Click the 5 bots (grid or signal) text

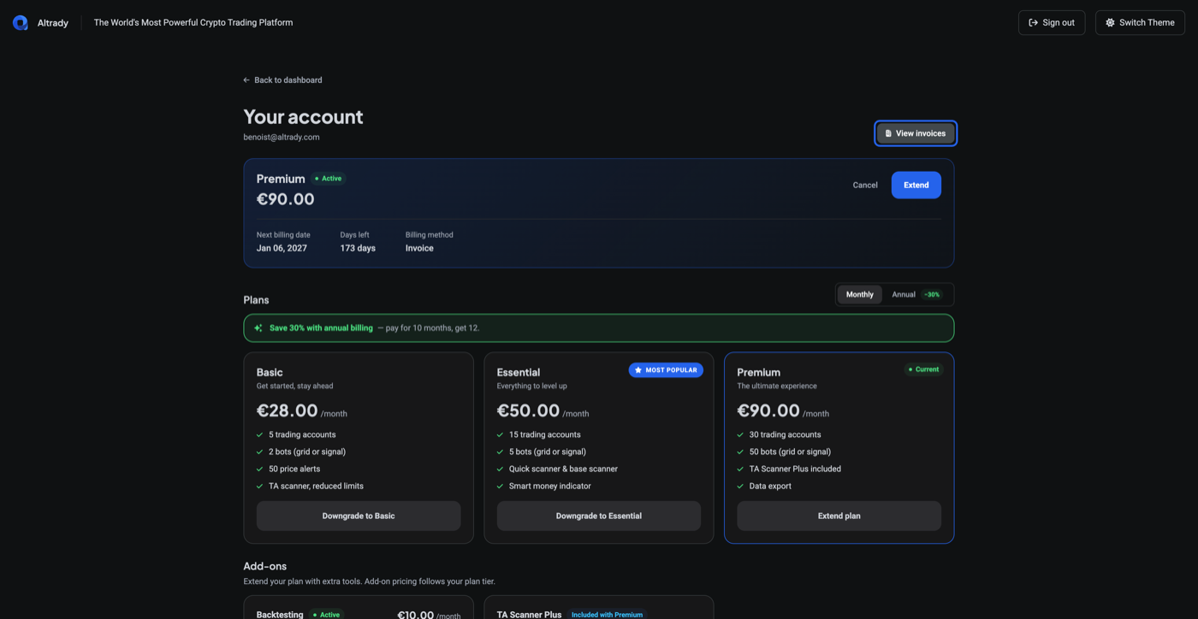(548, 452)
